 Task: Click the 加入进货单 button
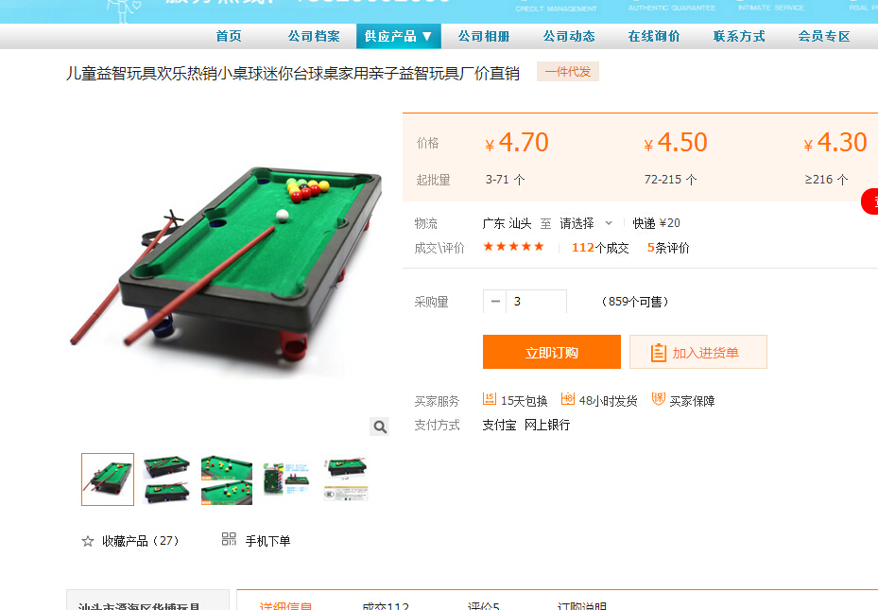(698, 352)
